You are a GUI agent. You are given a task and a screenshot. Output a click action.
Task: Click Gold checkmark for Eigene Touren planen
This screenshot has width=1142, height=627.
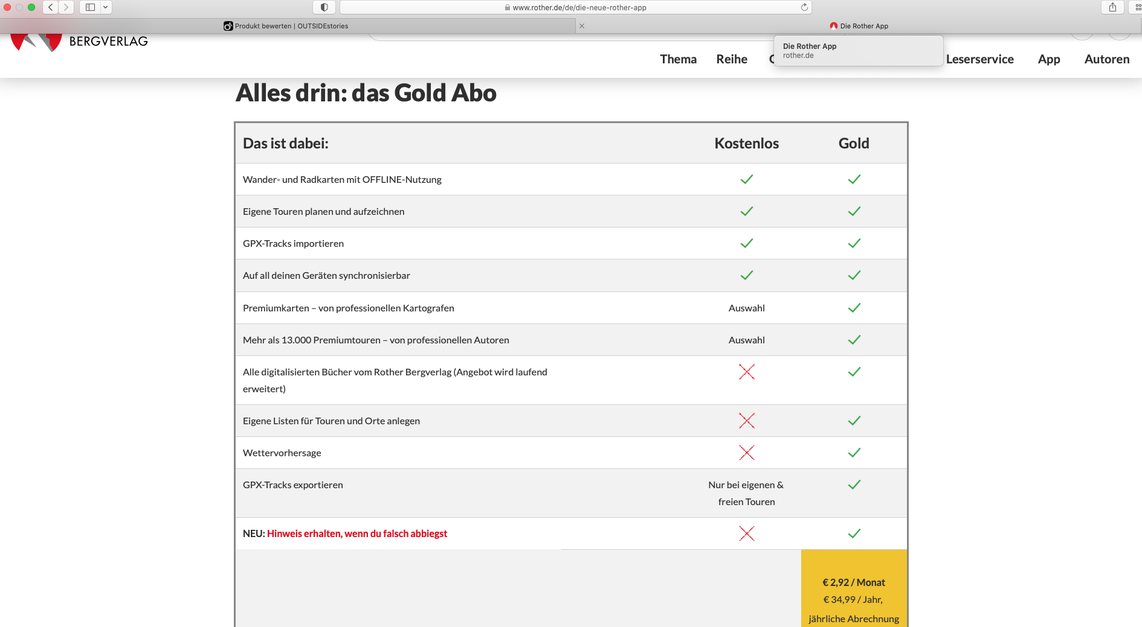(854, 211)
